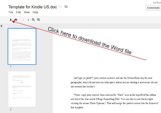Click page number 1 label
The width and height of the screenshot is (161, 113).
[x=11, y=67]
